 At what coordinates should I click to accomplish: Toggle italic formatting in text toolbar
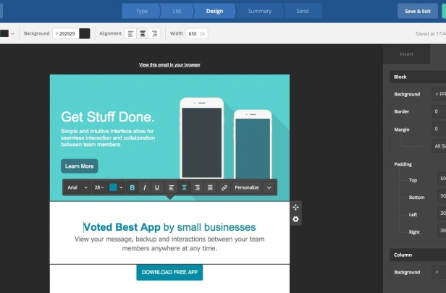pos(145,187)
